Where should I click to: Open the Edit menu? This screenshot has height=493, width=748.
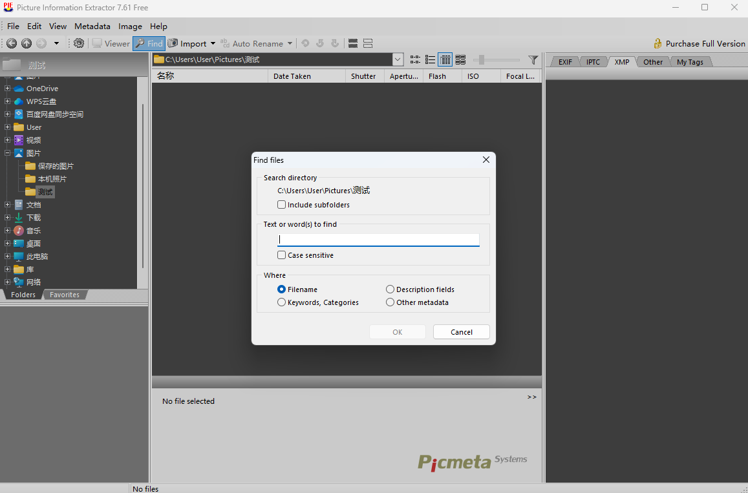coord(34,26)
